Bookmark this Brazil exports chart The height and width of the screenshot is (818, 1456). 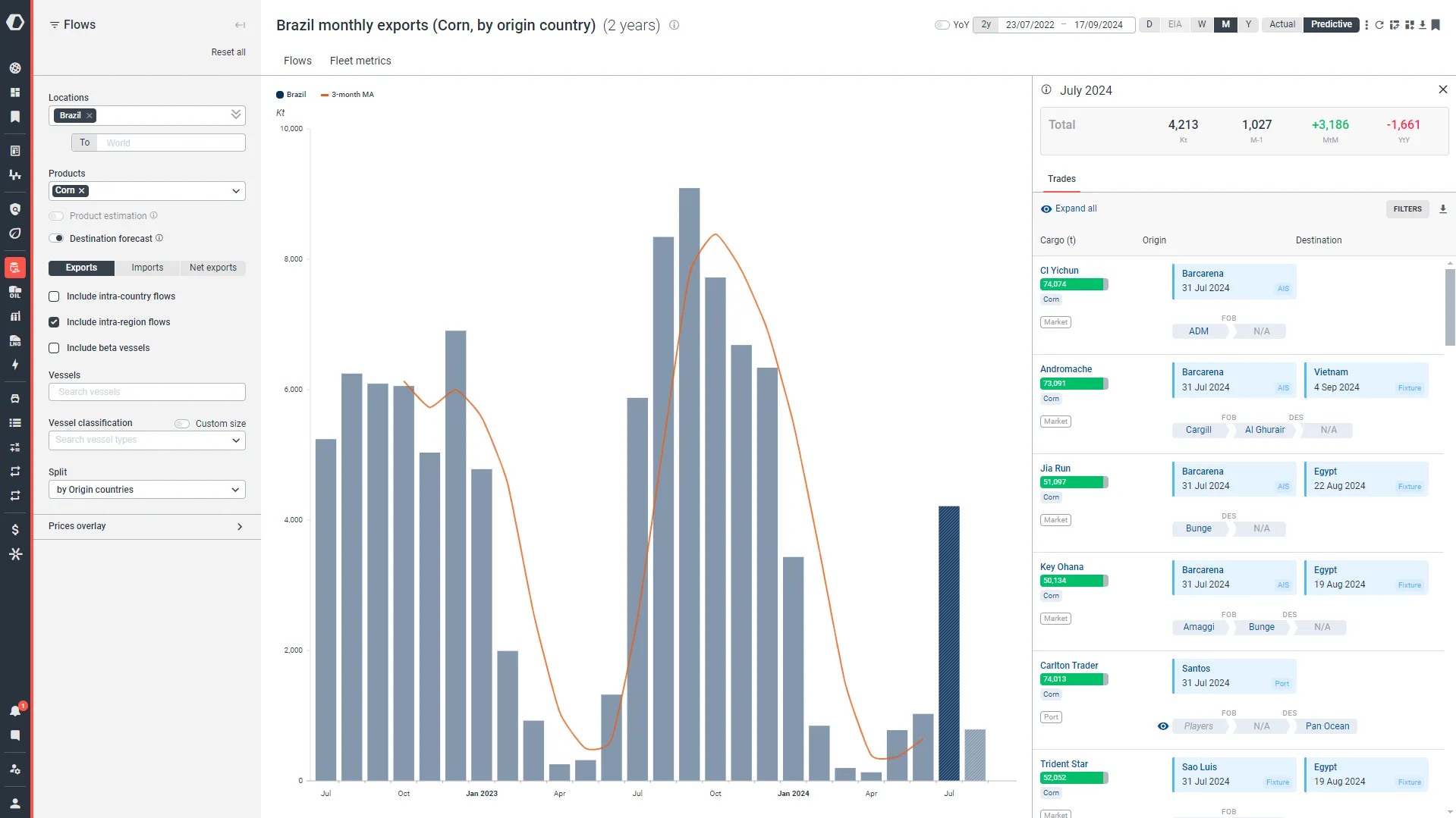(x=1436, y=25)
